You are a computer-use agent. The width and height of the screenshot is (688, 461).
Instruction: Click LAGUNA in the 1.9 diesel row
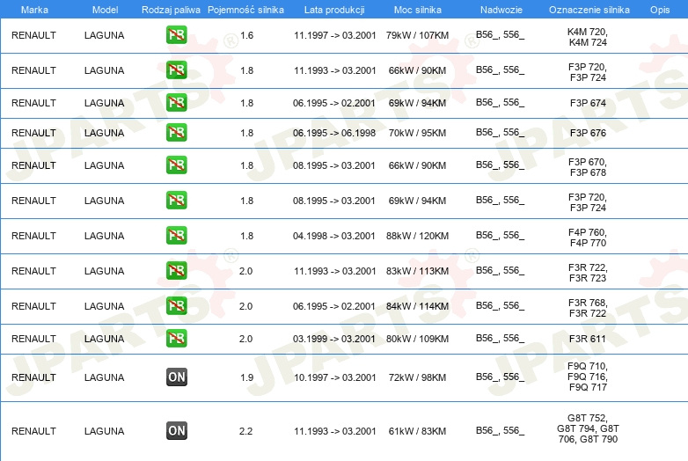point(105,377)
